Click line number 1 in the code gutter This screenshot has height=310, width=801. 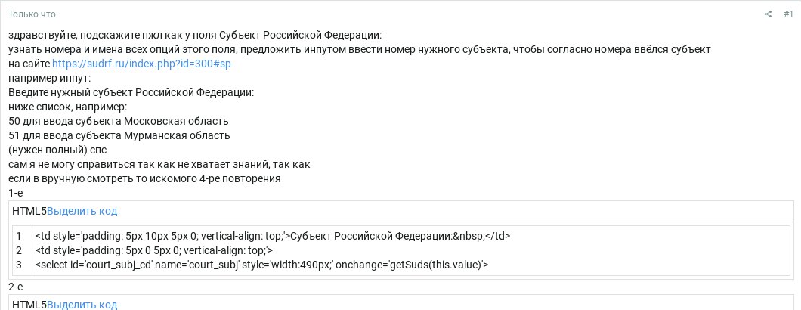point(19,236)
